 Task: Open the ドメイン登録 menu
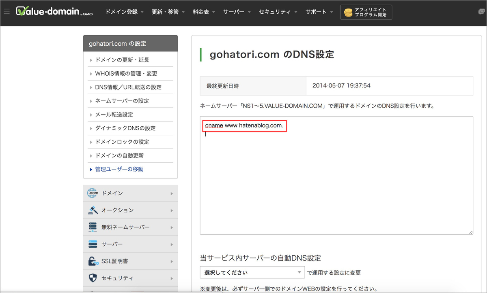[125, 12]
